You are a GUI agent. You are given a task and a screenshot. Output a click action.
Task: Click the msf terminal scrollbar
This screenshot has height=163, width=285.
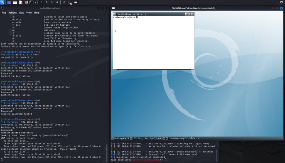pos(216,155)
